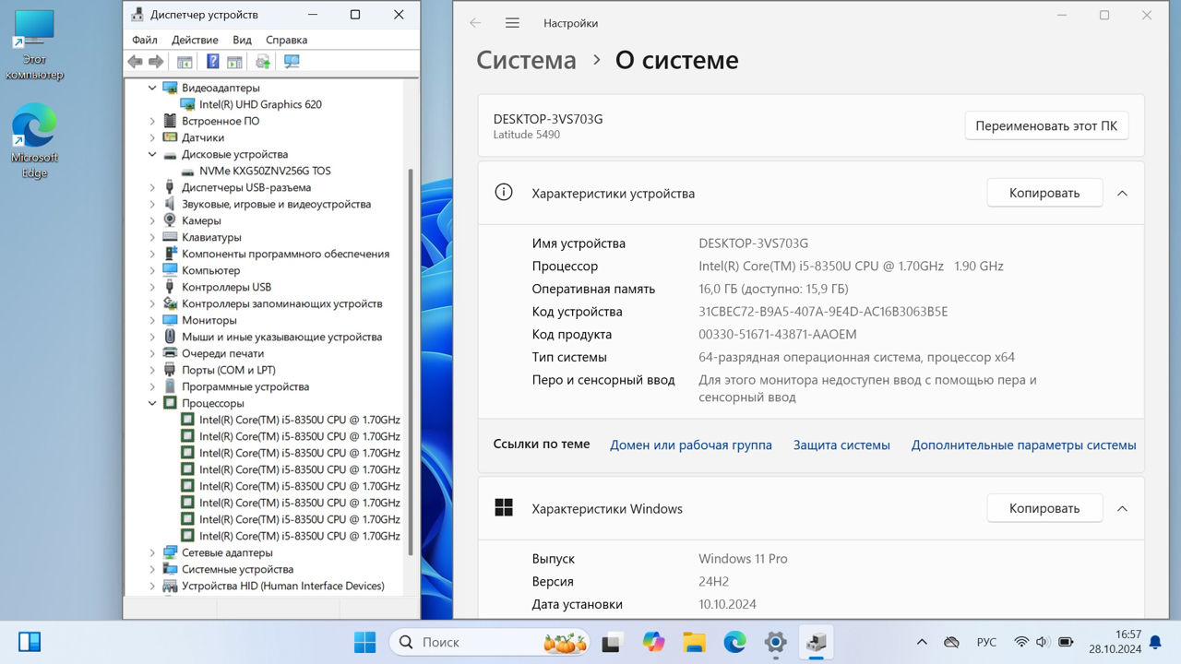Launch Copilot from taskbar
Image resolution: width=1181 pixels, height=664 pixels.
pyautogui.click(x=653, y=642)
